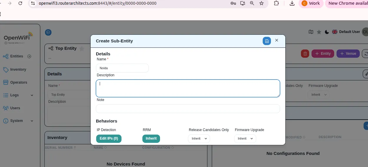The width and height of the screenshot is (368, 167).
Task: Click the pink Entity create button
Action: point(323,54)
